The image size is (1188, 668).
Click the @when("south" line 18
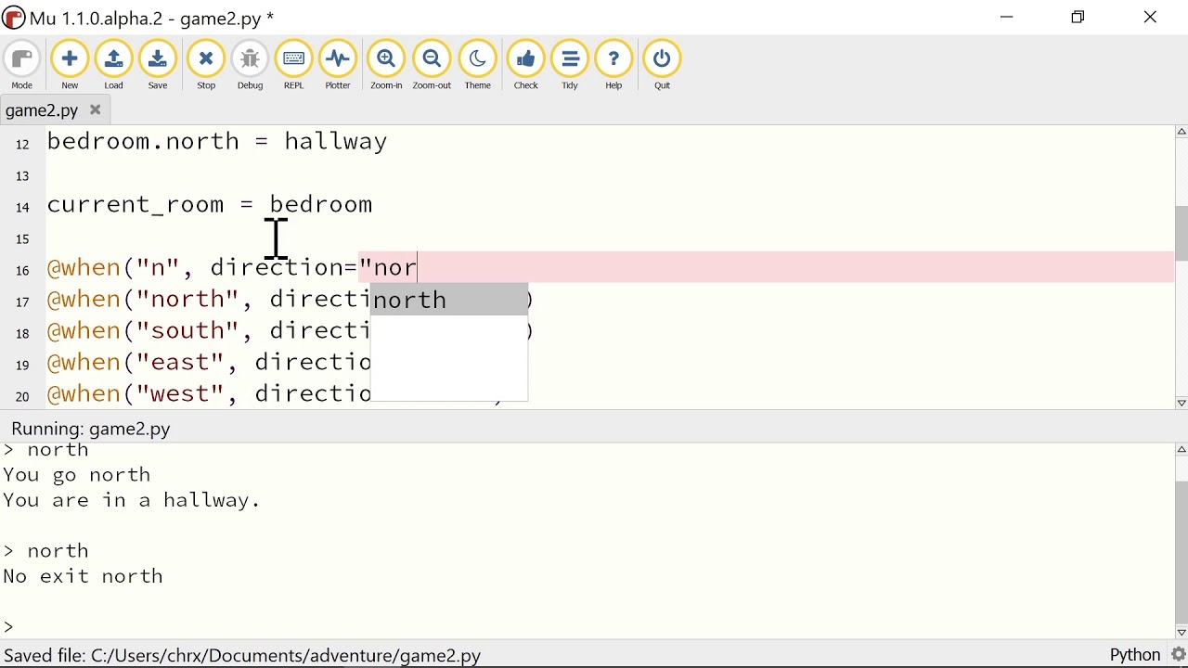[209, 331]
